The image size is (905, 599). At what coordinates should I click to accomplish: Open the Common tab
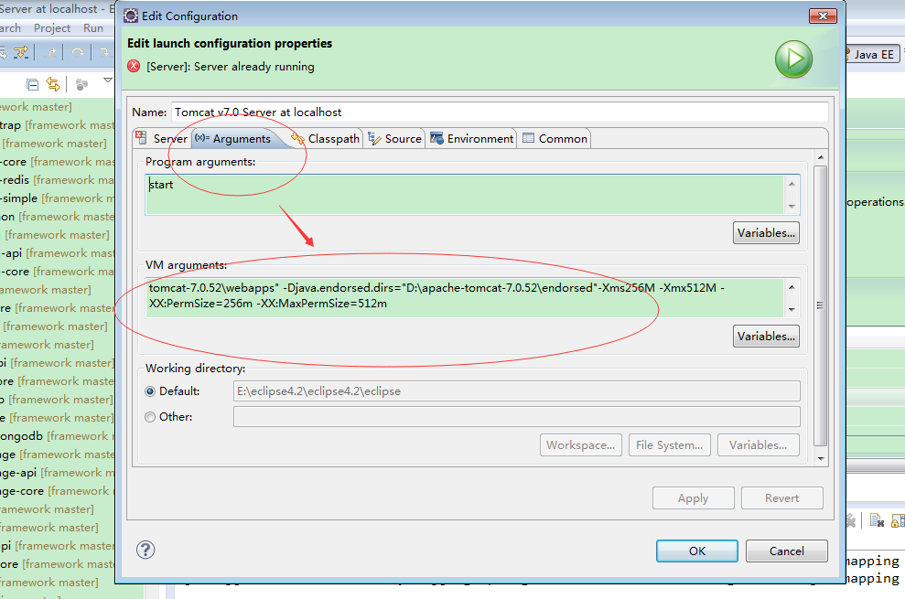(555, 138)
